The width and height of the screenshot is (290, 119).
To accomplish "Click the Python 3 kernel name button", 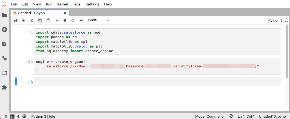I will pos(275,20).
